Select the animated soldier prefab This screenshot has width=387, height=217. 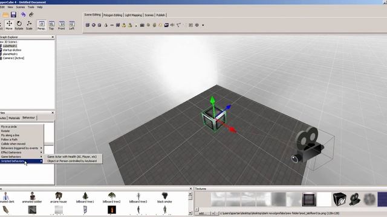point(32,197)
